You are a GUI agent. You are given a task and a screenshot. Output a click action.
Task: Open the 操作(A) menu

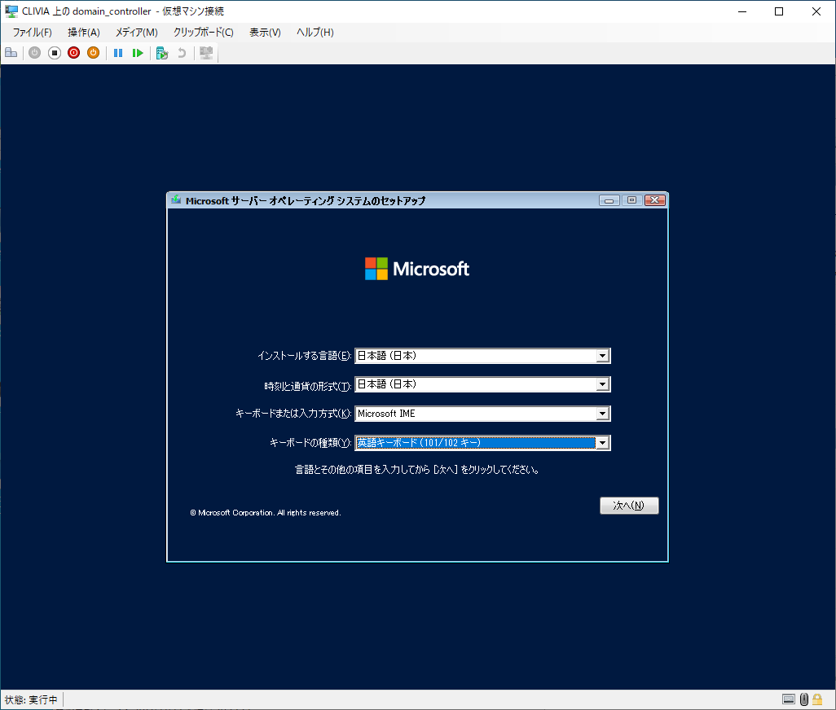point(84,33)
